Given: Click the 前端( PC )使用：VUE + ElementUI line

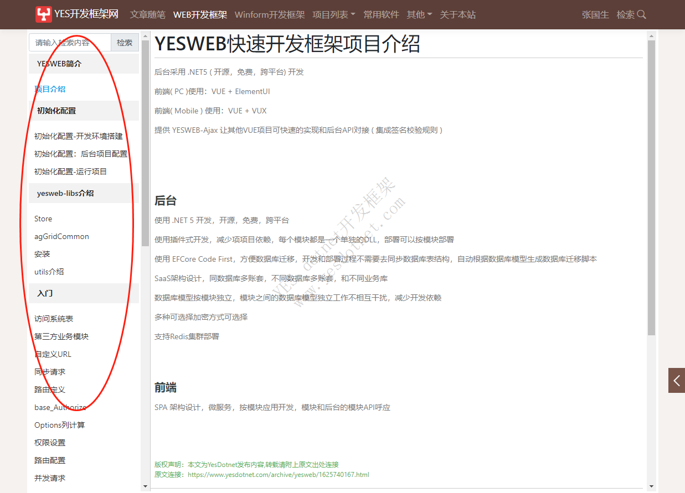Looking at the screenshot, I should point(212,91).
